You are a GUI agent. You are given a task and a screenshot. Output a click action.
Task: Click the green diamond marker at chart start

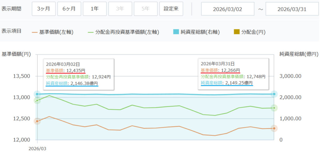(x=37, y=101)
